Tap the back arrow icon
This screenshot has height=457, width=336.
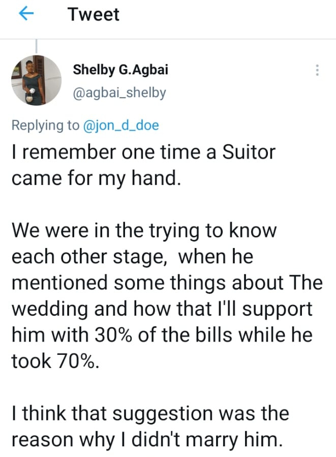click(25, 15)
